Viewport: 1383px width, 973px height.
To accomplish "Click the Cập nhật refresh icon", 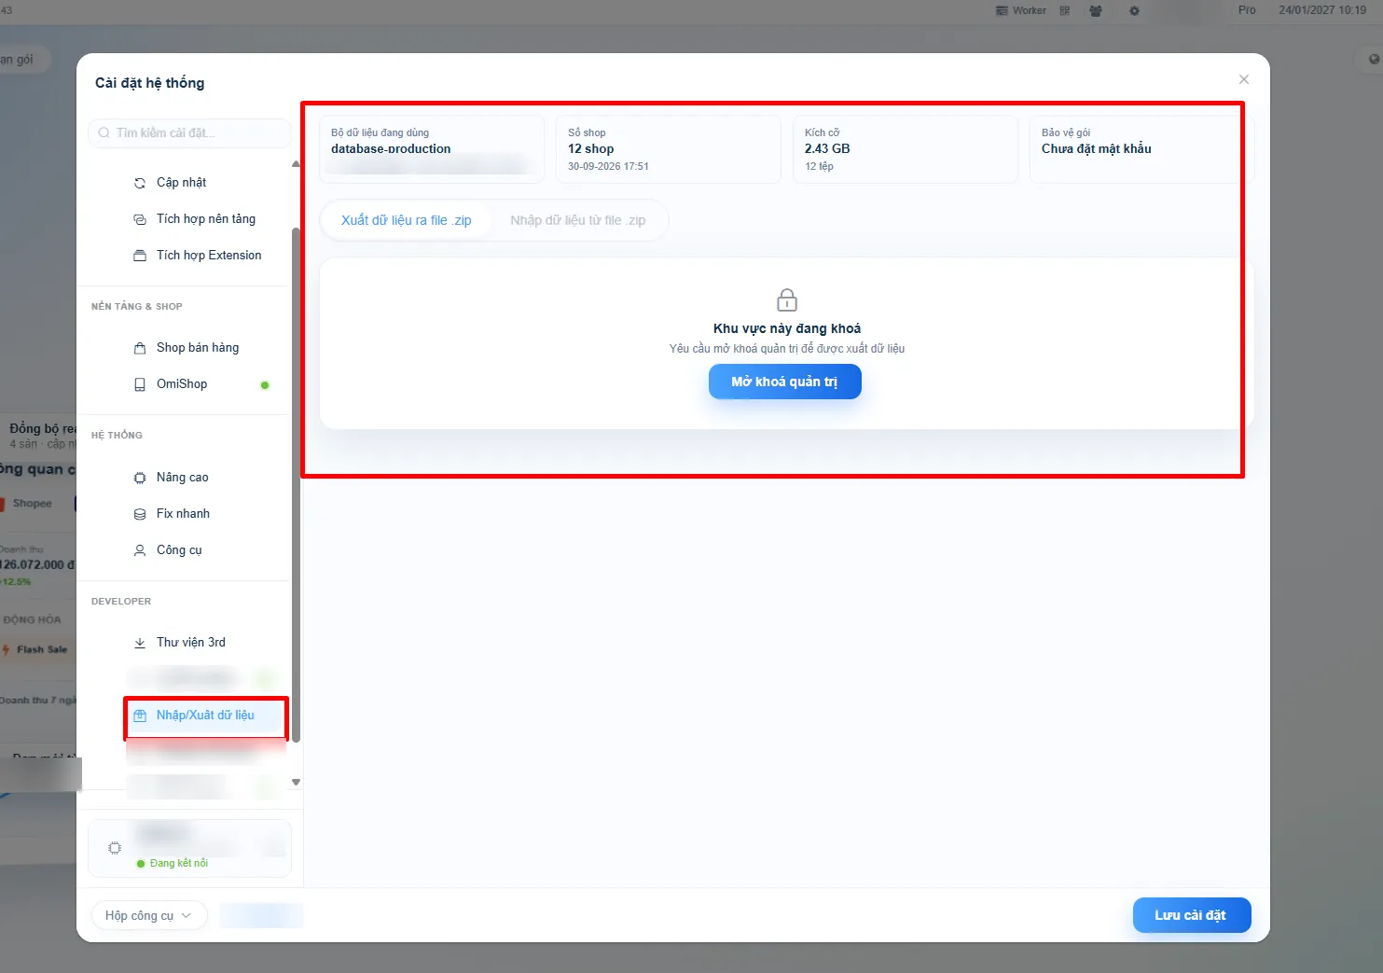I will [x=140, y=183].
